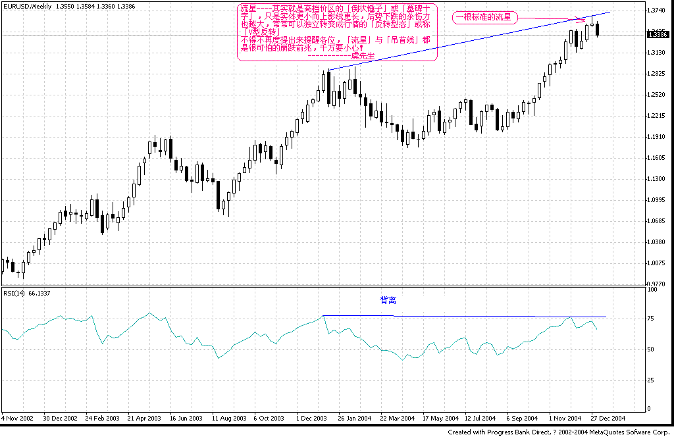Select the OHLC values 1.3550 1.3584 1.3360 1.3386

pos(95,7)
